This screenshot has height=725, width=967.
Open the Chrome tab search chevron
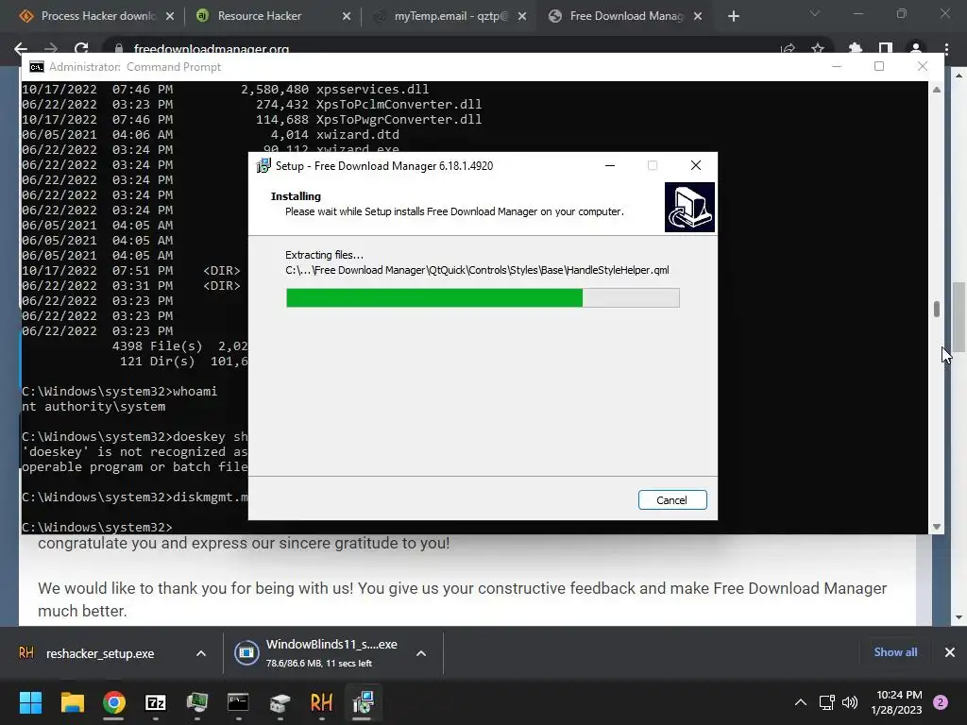pos(815,13)
